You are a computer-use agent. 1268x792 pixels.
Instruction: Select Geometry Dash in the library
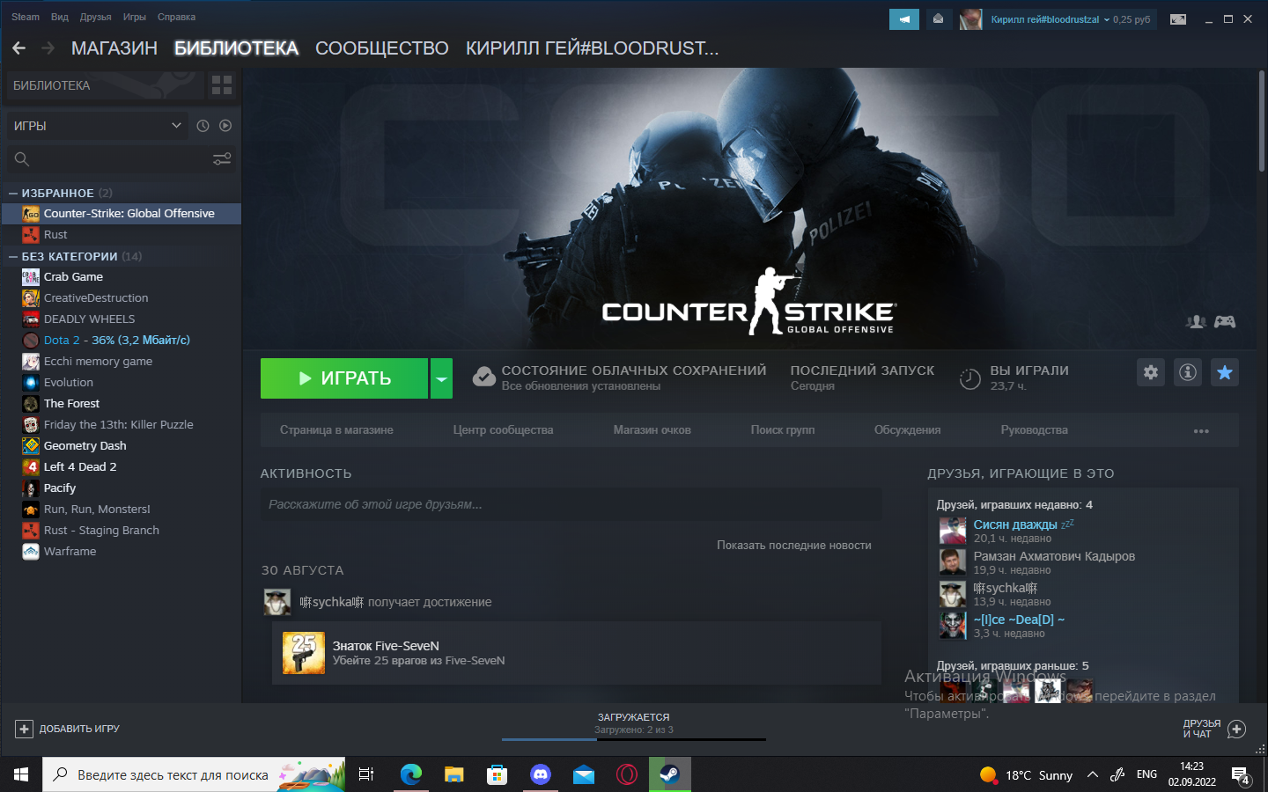(x=121, y=446)
